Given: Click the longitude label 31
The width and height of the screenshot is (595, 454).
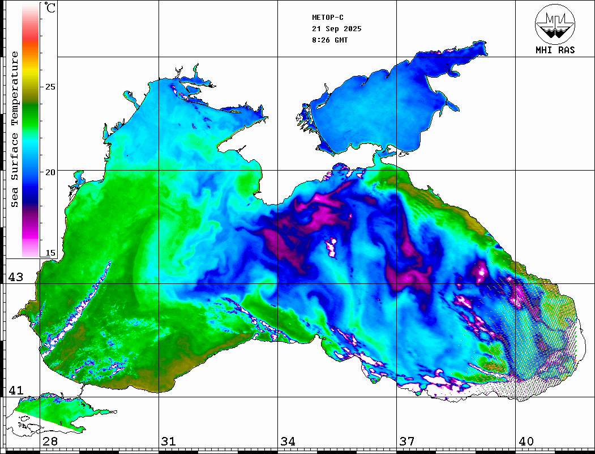Looking at the screenshot, I should click(x=168, y=442).
